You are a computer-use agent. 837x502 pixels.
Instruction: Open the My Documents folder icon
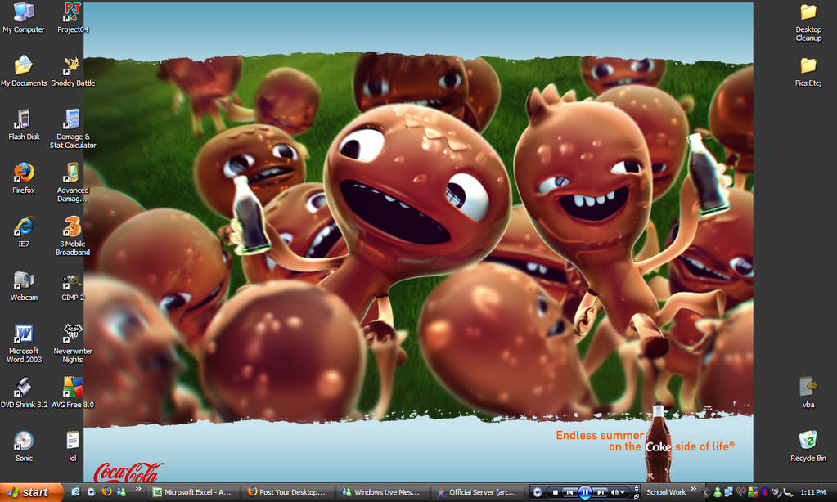24,71
